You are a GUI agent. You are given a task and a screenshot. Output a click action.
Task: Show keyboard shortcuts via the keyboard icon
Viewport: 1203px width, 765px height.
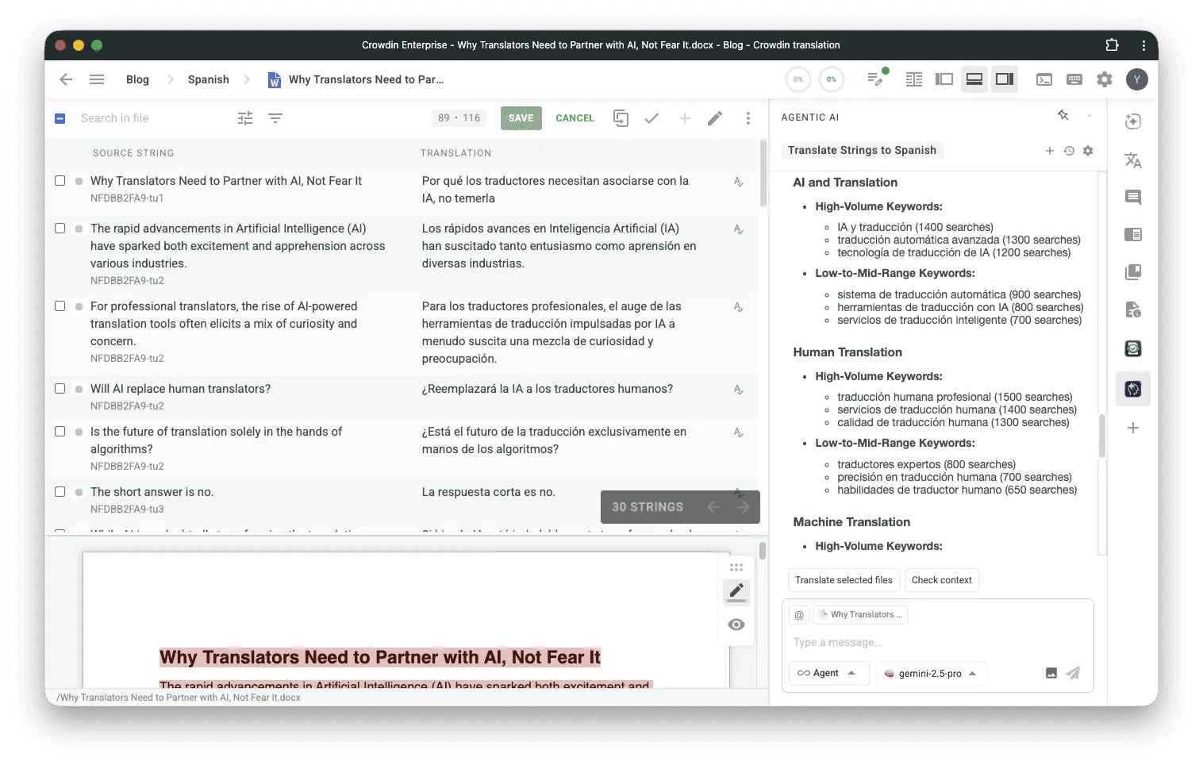(1074, 79)
